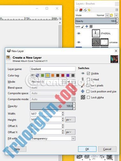Toggle Lock alpha checkerboard icon in Layers panel
The height and width of the screenshot is (161, 121).
pos(91,26)
